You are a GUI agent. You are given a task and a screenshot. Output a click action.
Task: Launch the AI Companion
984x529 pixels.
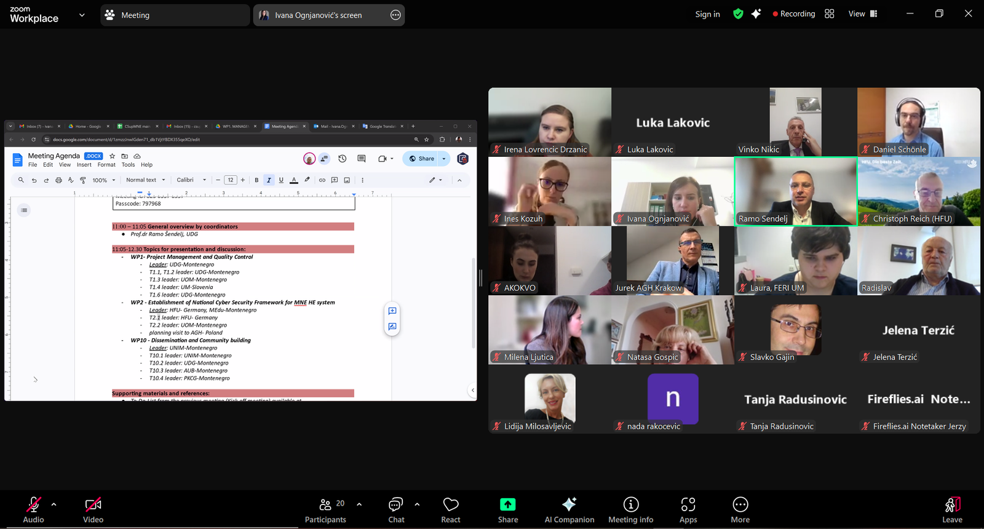click(x=569, y=510)
